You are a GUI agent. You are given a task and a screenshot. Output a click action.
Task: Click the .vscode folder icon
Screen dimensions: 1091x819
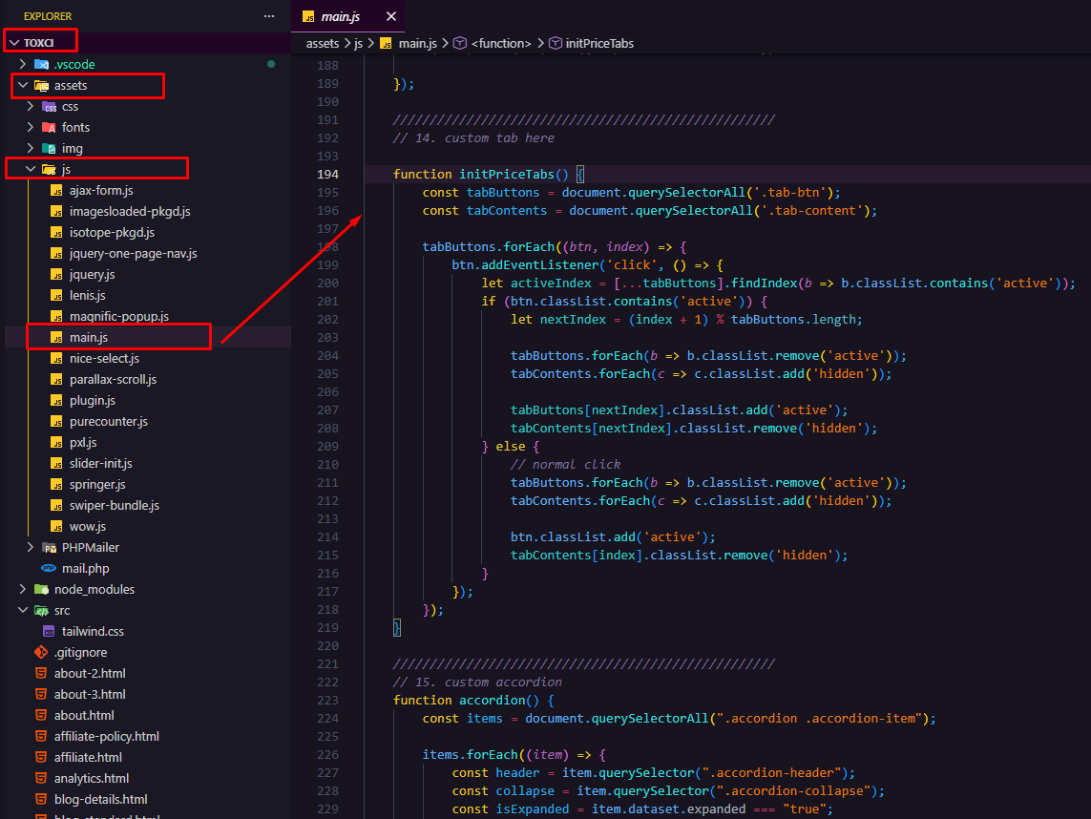pyautogui.click(x=41, y=64)
